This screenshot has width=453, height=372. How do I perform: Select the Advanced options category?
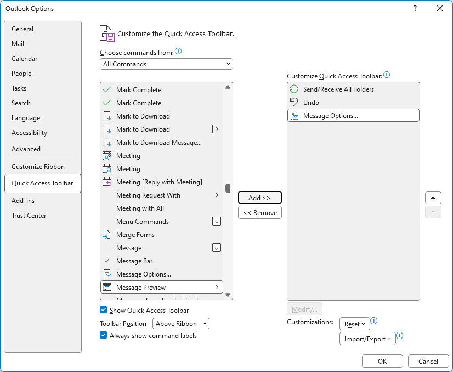click(x=43, y=149)
